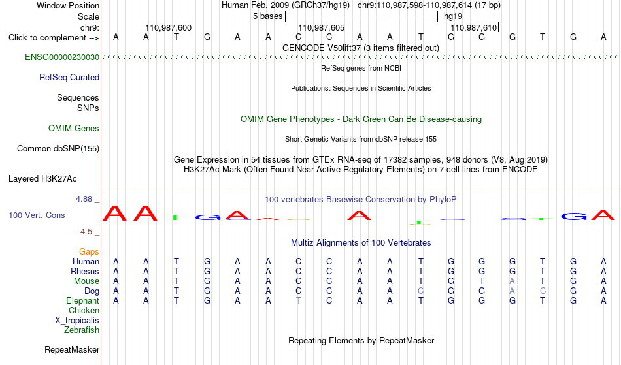Click the blue G conservation logo near the right end
This screenshot has width=621, height=365.
[574, 216]
